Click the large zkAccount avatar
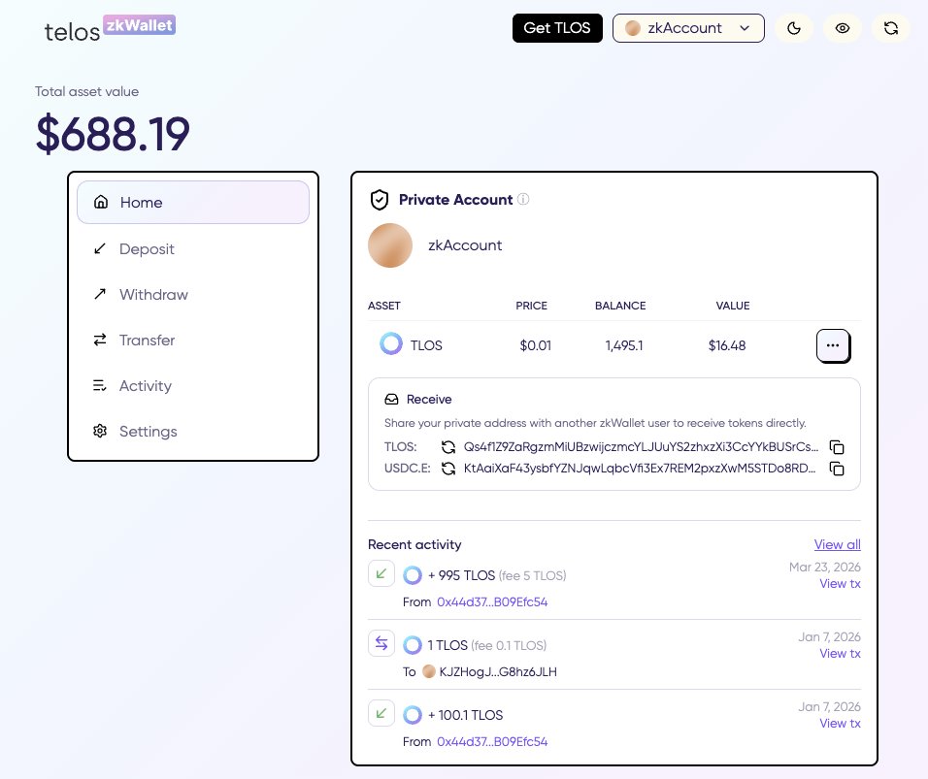The width and height of the screenshot is (928, 779). 390,245
